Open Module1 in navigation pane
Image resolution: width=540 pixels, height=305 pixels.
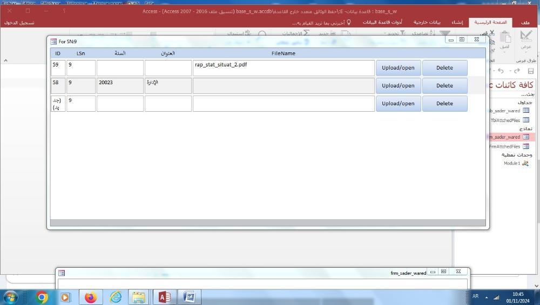pos(516,163)
